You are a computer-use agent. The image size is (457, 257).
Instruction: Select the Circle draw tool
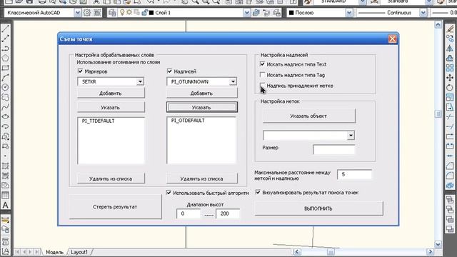tap(5, 87)
